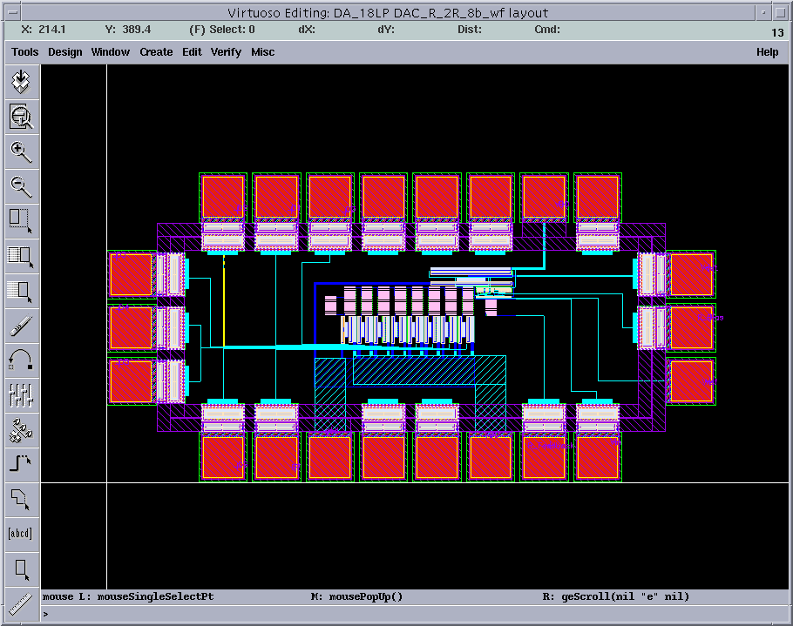Select the Fit Edit zoom tool

pyautogui.click(x=21, y=116)
